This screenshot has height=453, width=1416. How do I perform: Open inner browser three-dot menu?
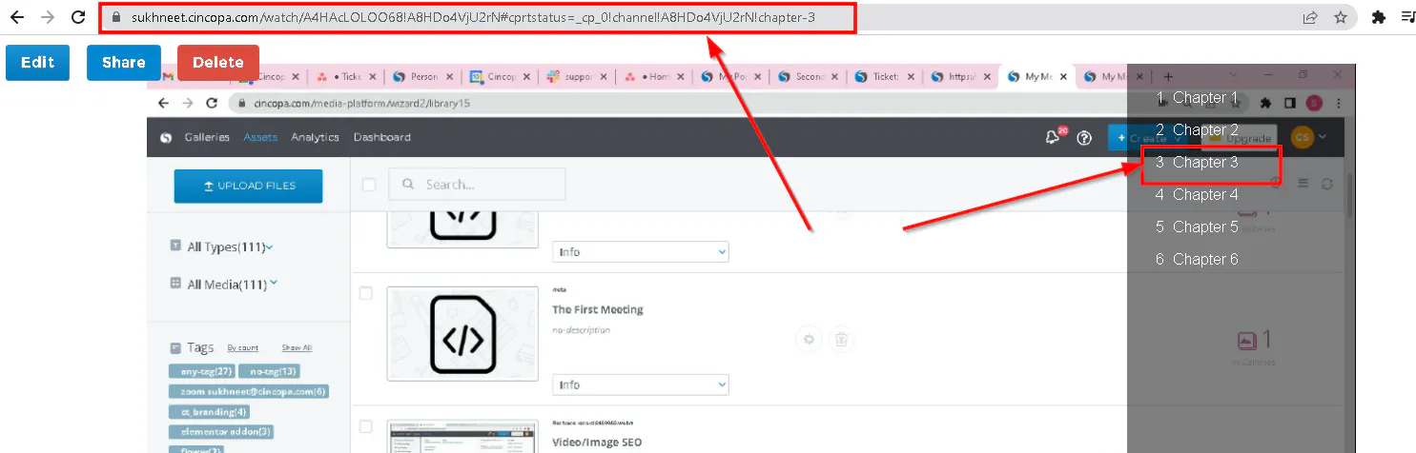tap(1339, 102)
